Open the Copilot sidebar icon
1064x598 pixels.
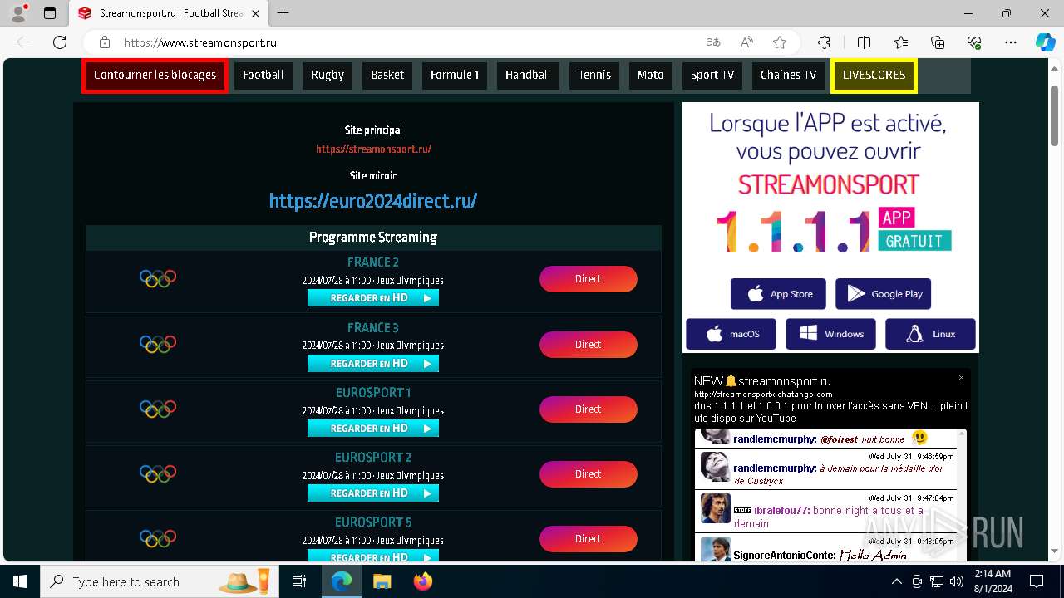(1045, 42)
